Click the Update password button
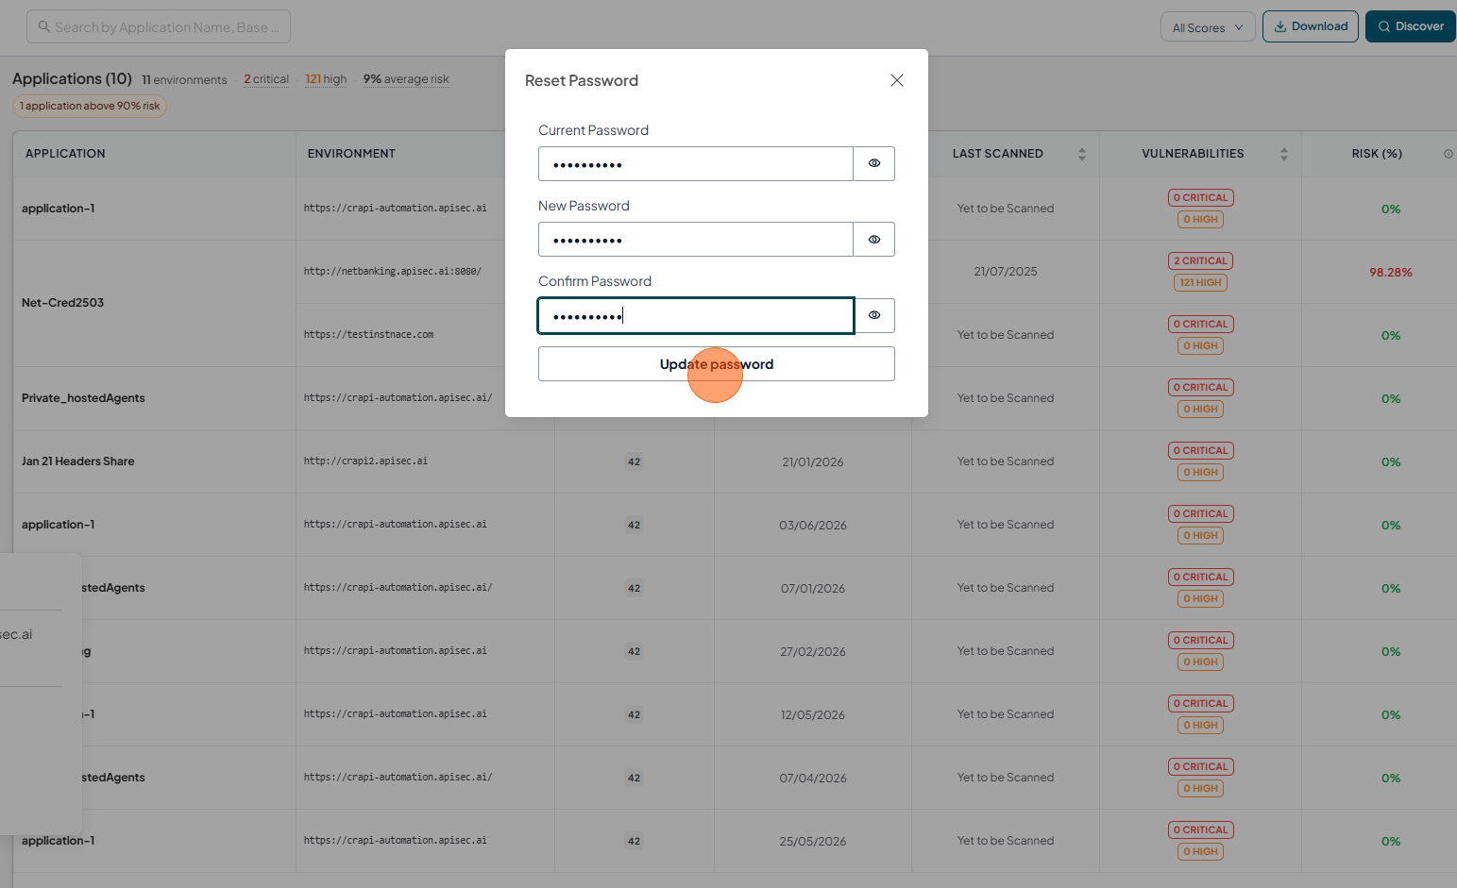1457x888 pixels. coord(717,364)
